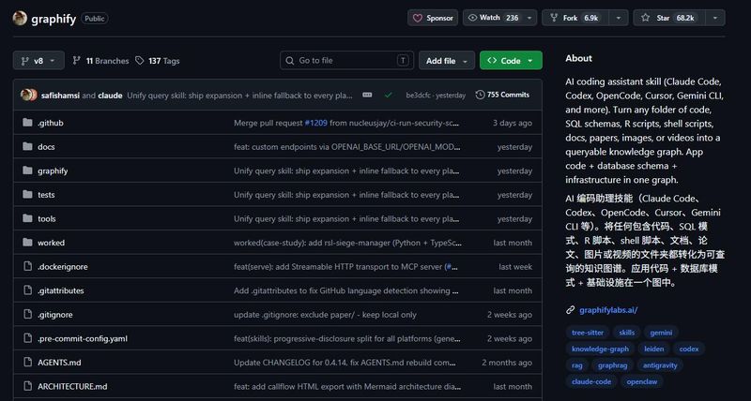Expand commit message ellipsis button
The image size is (751, 401).
coord(367,95)
